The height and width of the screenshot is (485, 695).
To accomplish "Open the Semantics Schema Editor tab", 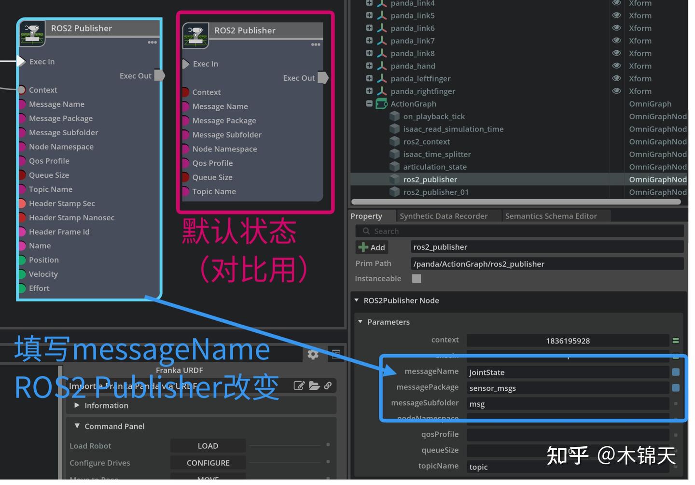I will (x=551, y=215).
